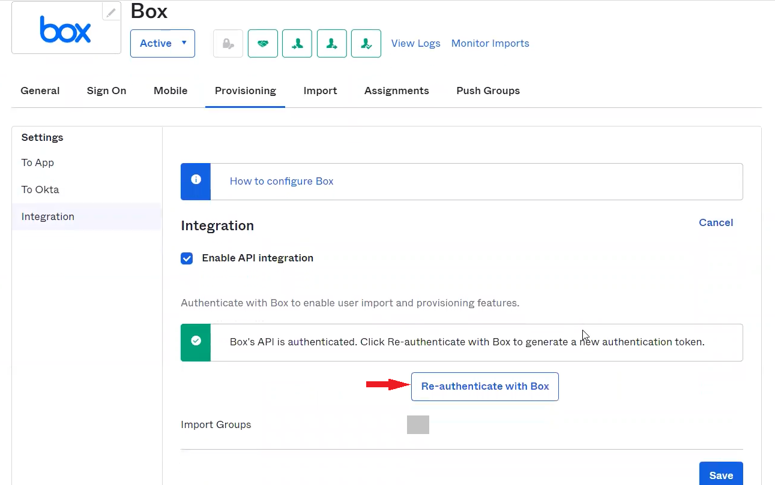Open the View Logs link
Viewport: 775px width, 485px height.
pyautogui.click(x=415, y=43)
